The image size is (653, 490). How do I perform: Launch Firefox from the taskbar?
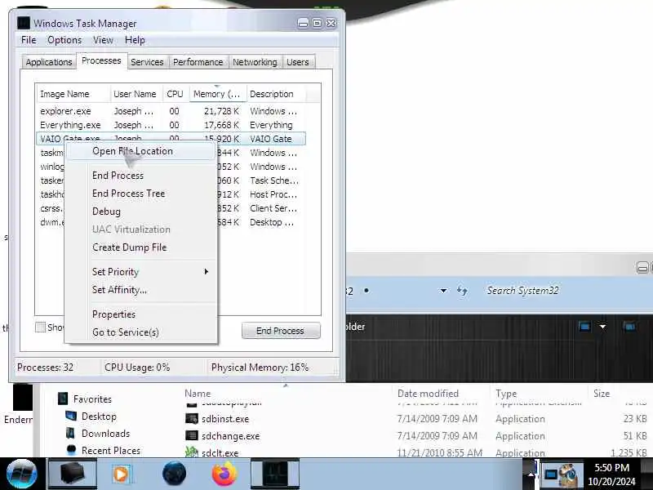click(224, 474)
